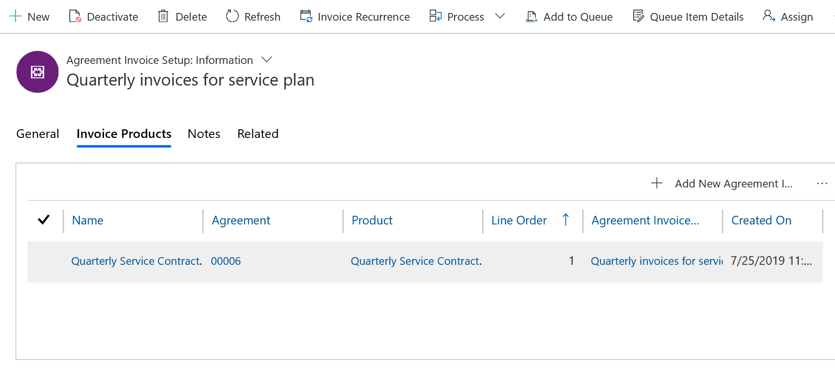This screenshot has width=835, height=372.
Task: Toggle the select-all checkmark in grid header
Action: (44, 220)
